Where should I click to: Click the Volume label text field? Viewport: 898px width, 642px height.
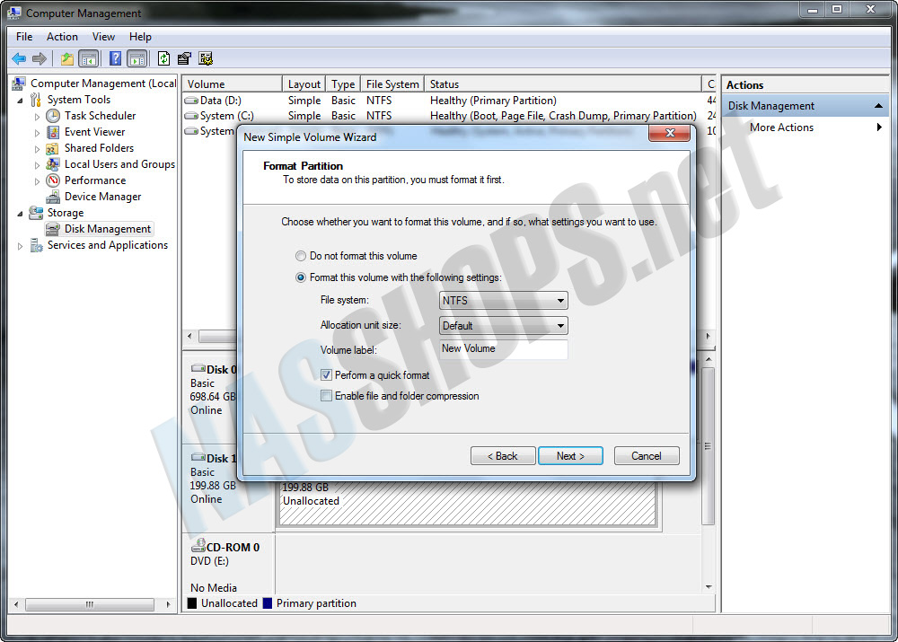pyautogui.click(x=504, y=348)
